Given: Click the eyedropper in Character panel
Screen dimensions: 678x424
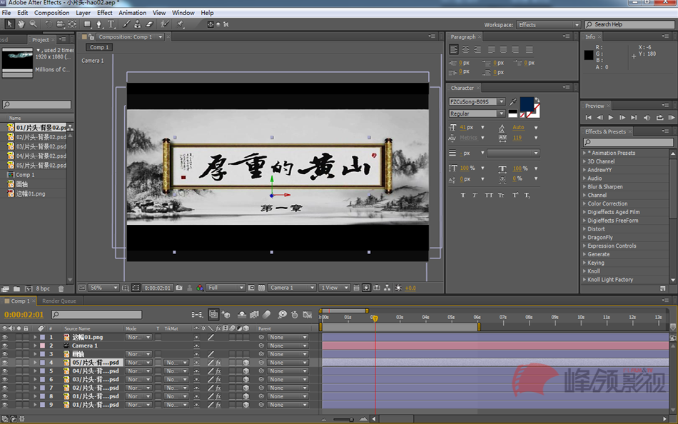Looking at the screenshot, I should [x=513, y=102].
